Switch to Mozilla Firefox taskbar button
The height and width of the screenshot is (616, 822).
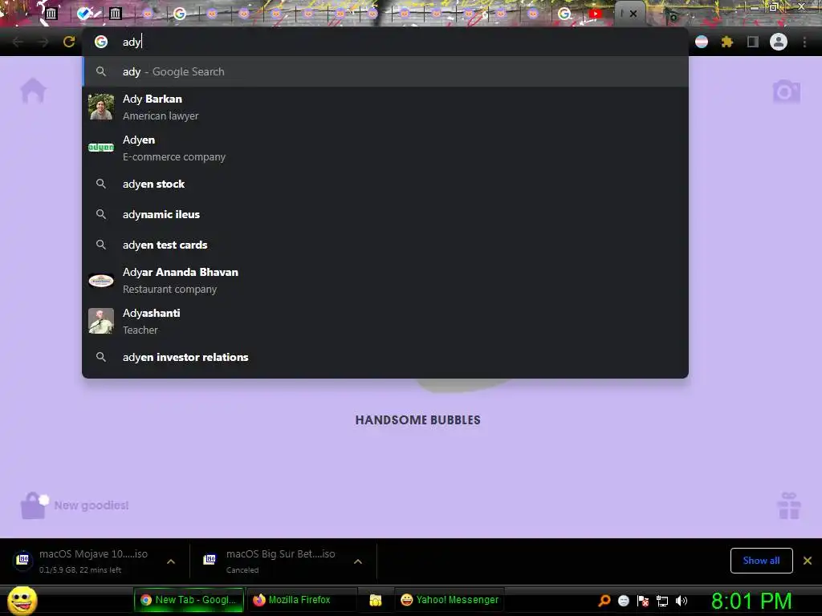302,600
